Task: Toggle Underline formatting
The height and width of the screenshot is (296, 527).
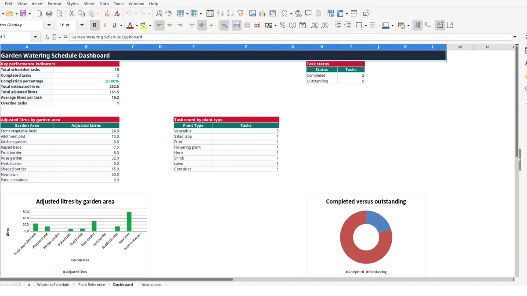Action: [x=115, y=25]
